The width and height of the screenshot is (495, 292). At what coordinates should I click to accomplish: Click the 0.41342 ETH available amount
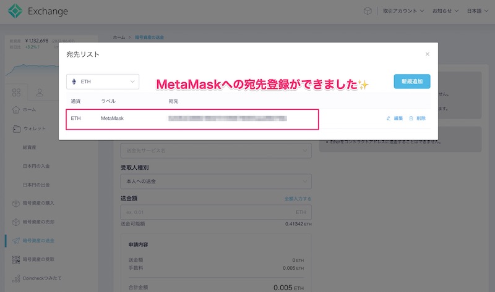click(x=298, y=224)
